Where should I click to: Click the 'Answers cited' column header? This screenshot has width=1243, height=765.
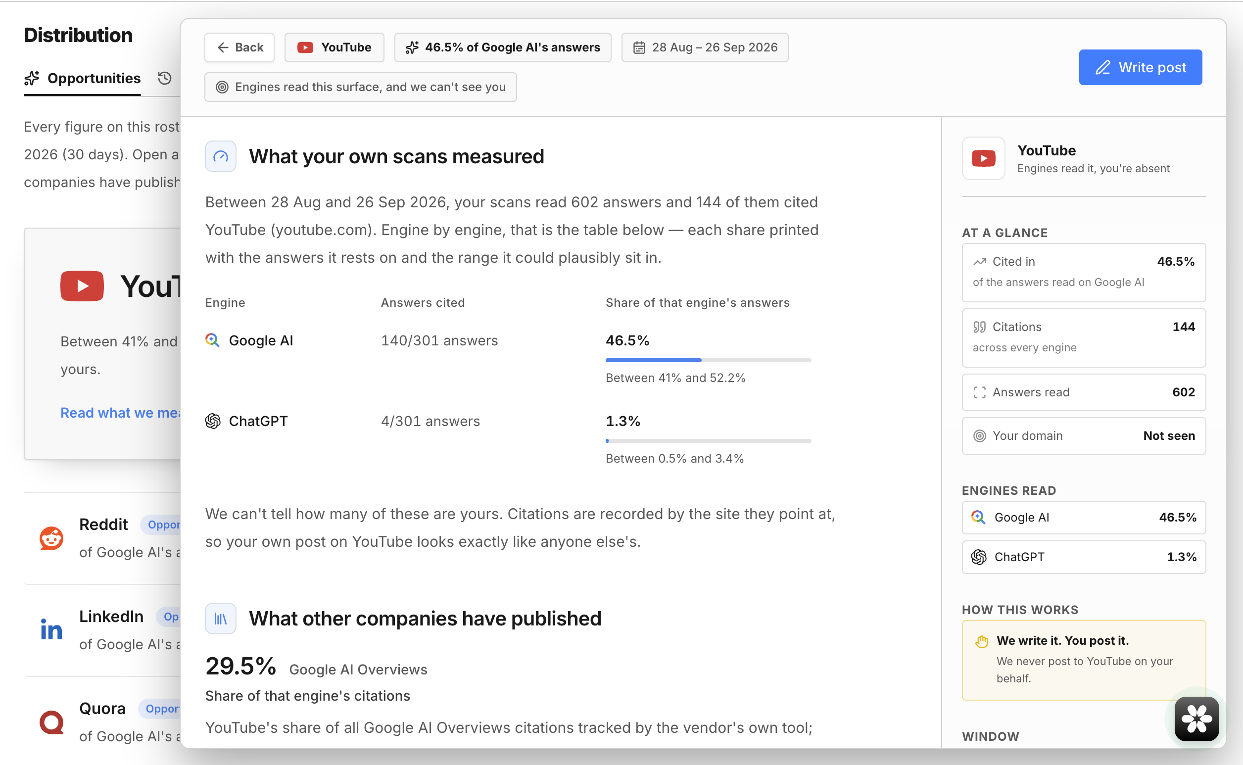(x=423, y=302)
